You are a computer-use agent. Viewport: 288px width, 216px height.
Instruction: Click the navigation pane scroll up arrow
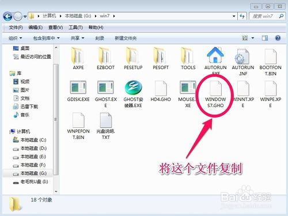pyautogui.click(x=56, y=47)
